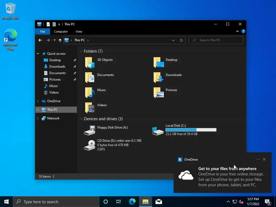Screen dimensions: 276x207
Task: Click Properties icon in quick access toolbar
Action: click(48, 24)
